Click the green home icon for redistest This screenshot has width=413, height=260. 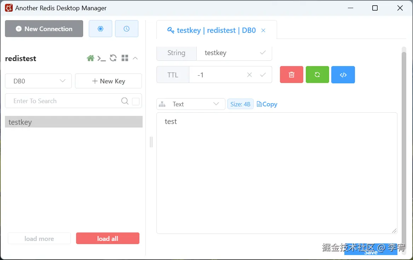point(90,58)
